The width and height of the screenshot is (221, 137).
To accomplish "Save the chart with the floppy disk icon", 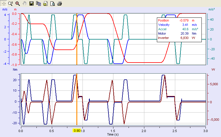I will [x=32, y=3].
